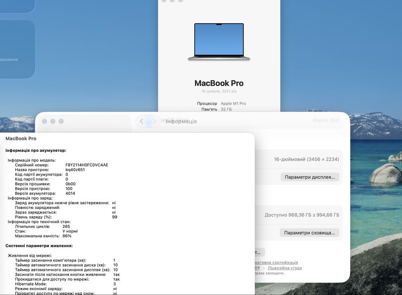The width and height of the screenshot is (402, 295).
Task: Click the "Інформація про модель:" subheading
Action: 32,160
